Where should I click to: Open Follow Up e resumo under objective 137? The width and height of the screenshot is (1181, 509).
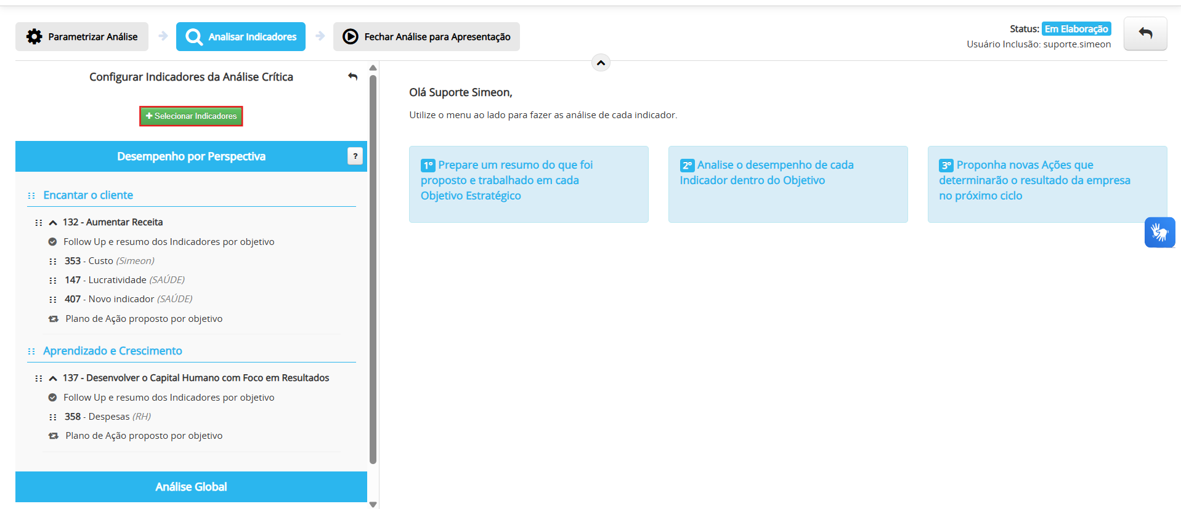tap(169, 398)
